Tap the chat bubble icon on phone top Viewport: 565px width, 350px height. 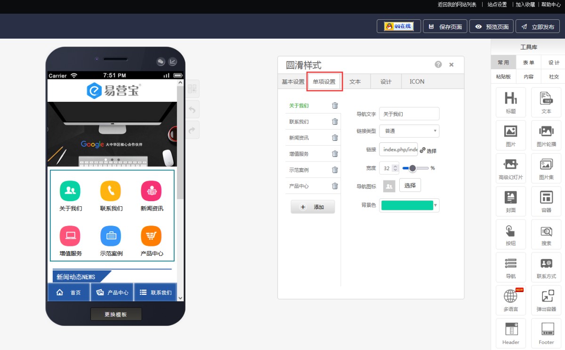click(161, 62)
